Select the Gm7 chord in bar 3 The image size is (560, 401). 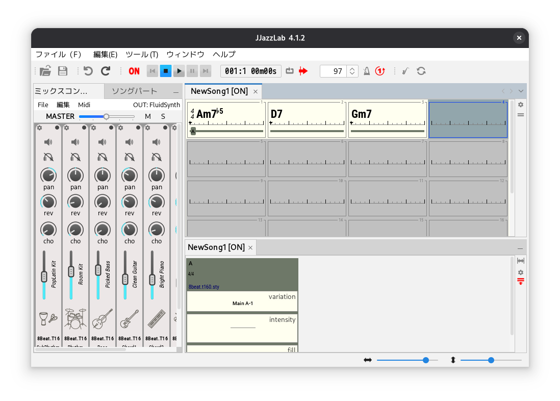pos(362,114)
